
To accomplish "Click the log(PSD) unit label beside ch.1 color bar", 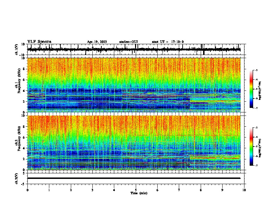I will coord(260,90).
